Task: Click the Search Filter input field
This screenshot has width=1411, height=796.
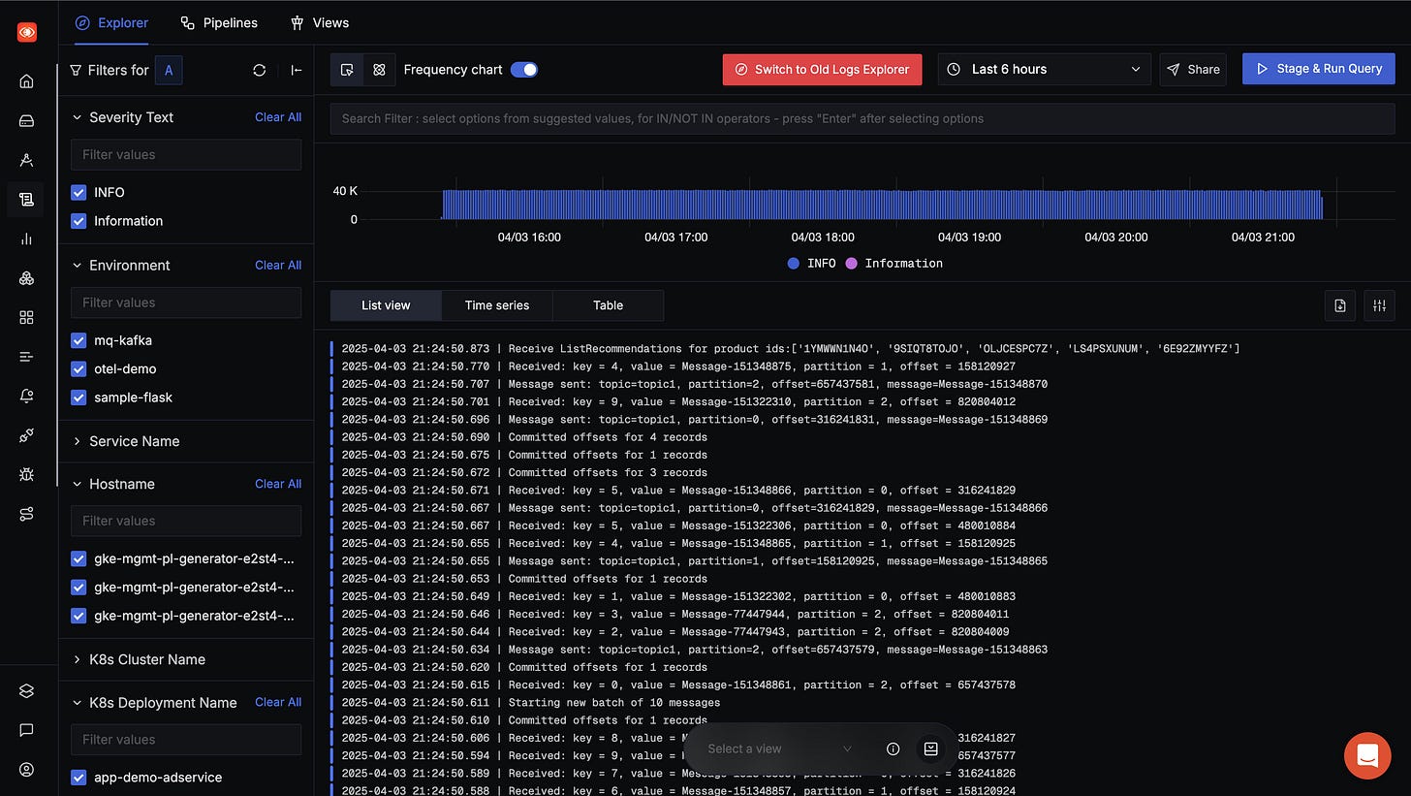Action: coord(862,118)
